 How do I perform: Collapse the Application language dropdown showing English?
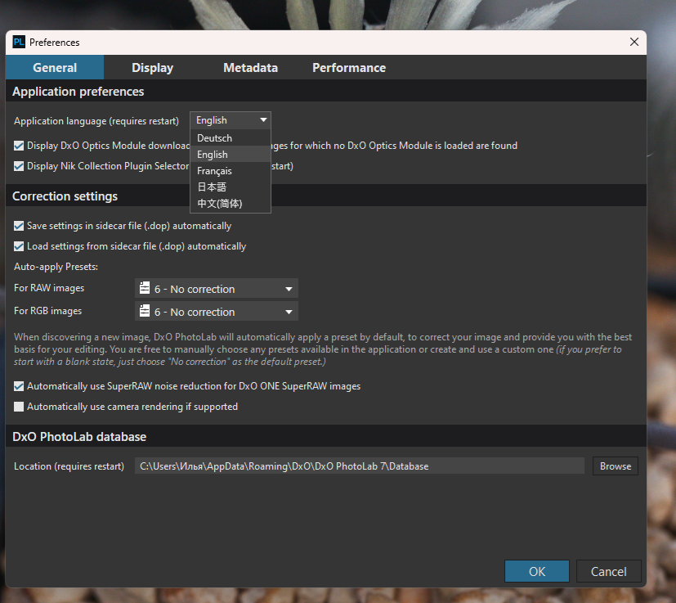[231, 120]
